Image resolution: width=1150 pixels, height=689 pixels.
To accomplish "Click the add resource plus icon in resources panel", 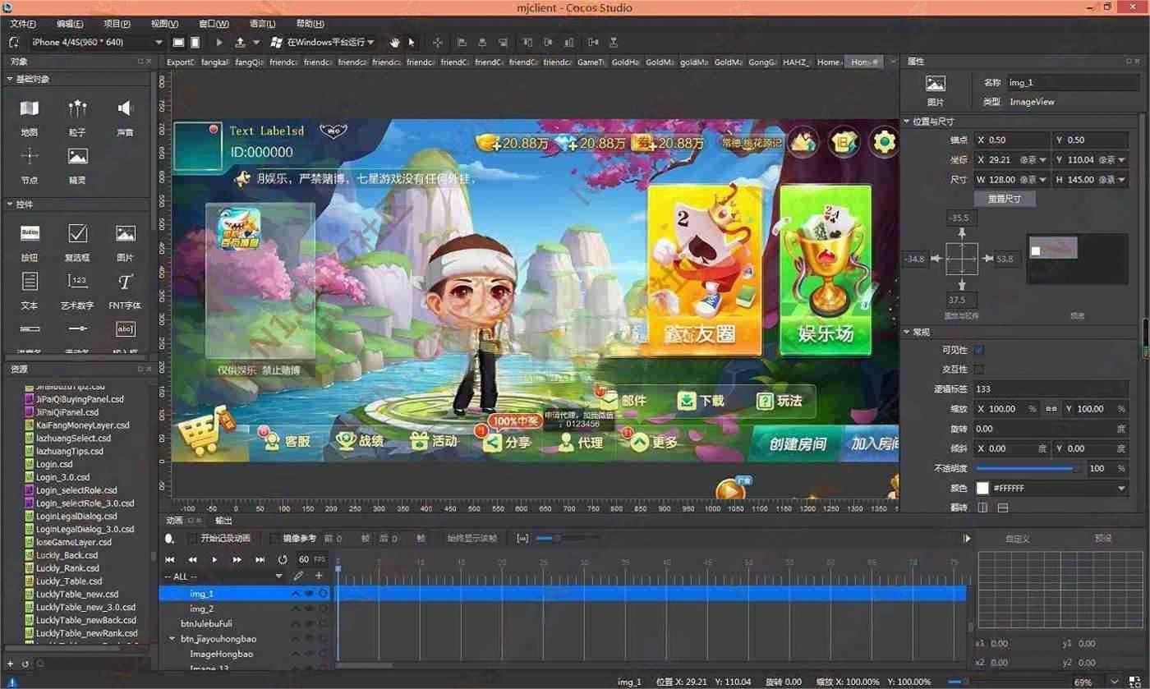I will [10, 664].
